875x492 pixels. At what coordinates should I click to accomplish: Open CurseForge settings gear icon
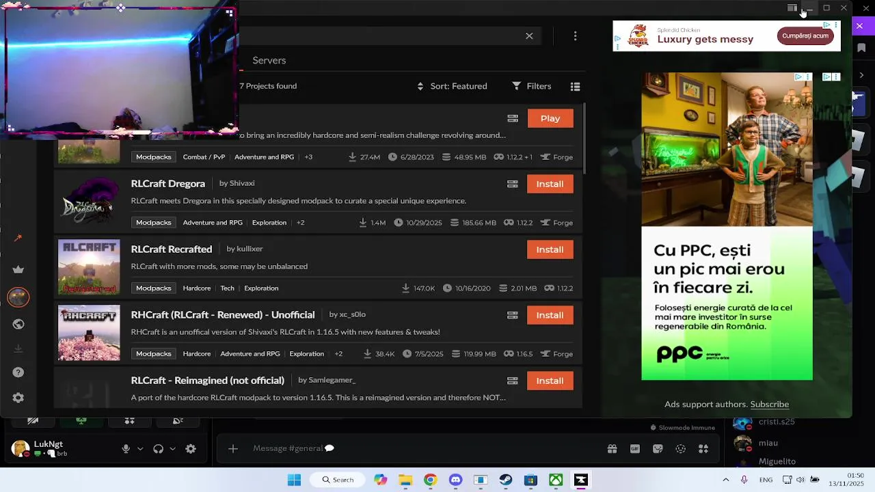(18, 398)
